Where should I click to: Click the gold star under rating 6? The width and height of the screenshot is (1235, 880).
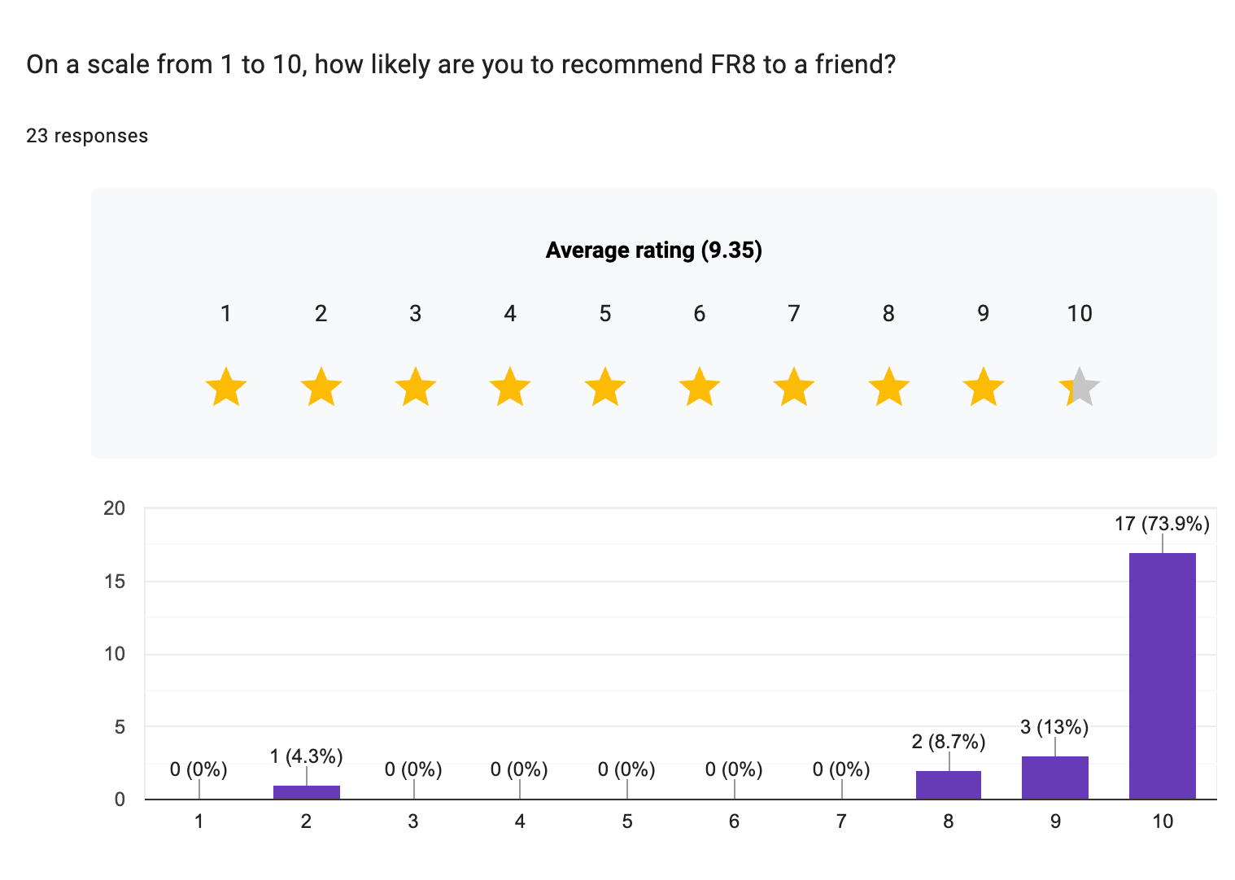coord(700,387)
